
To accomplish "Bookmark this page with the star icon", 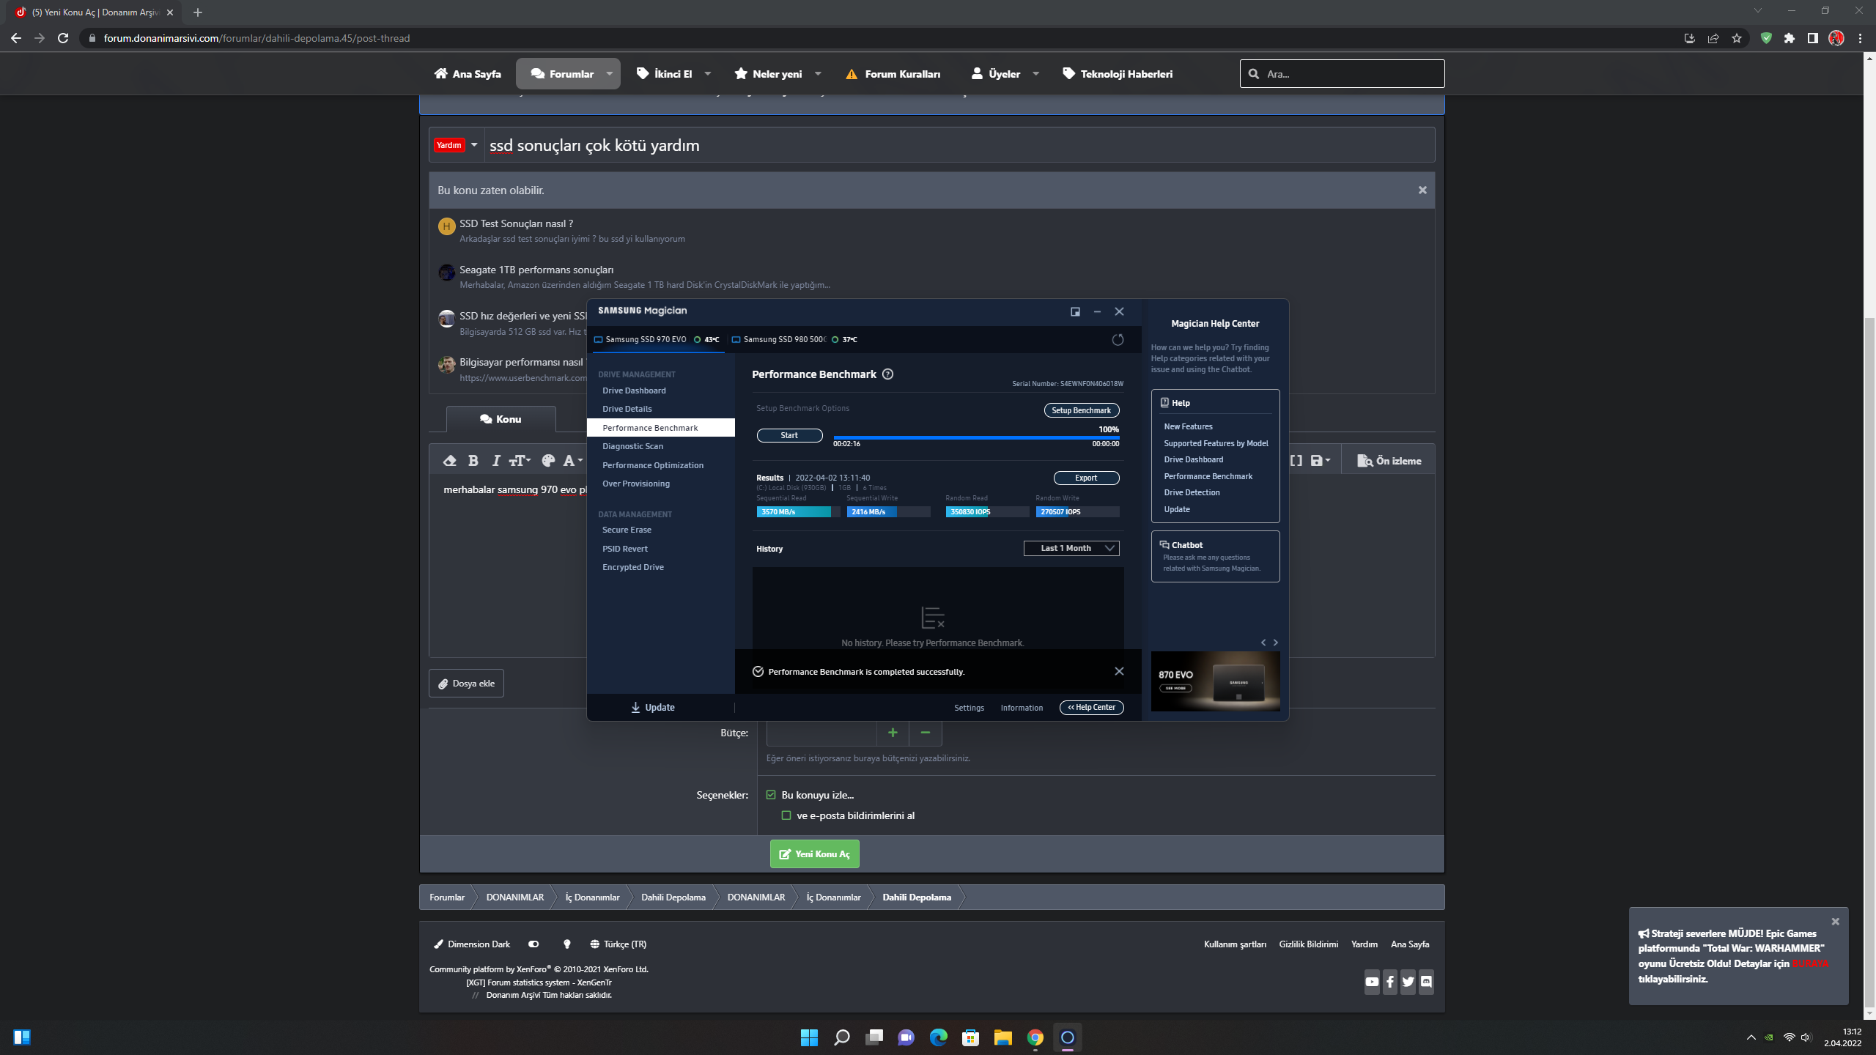I will (1736, 38).
